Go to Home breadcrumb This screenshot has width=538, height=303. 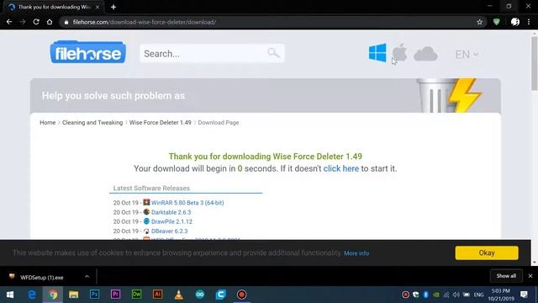click(48, 123)
